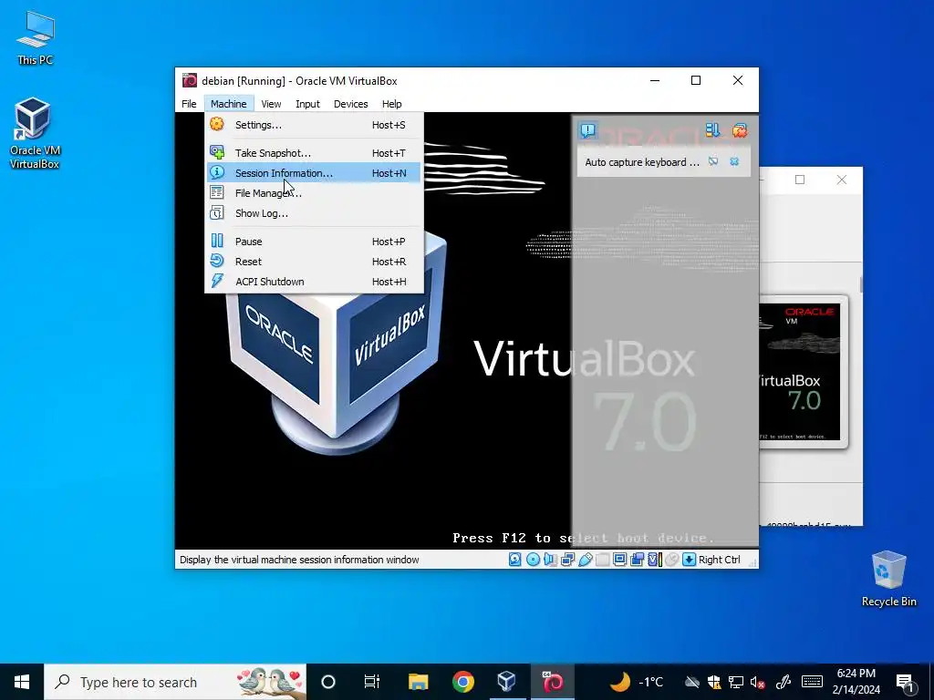Click the optical disk status icon

pos(533,560)
